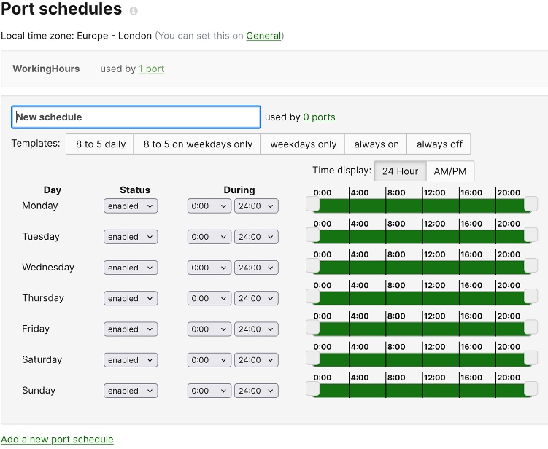The height and width of the screenshot is (449, 548).
Task: Open Saturday start time dropdown
Action: [x=209, y=360]
